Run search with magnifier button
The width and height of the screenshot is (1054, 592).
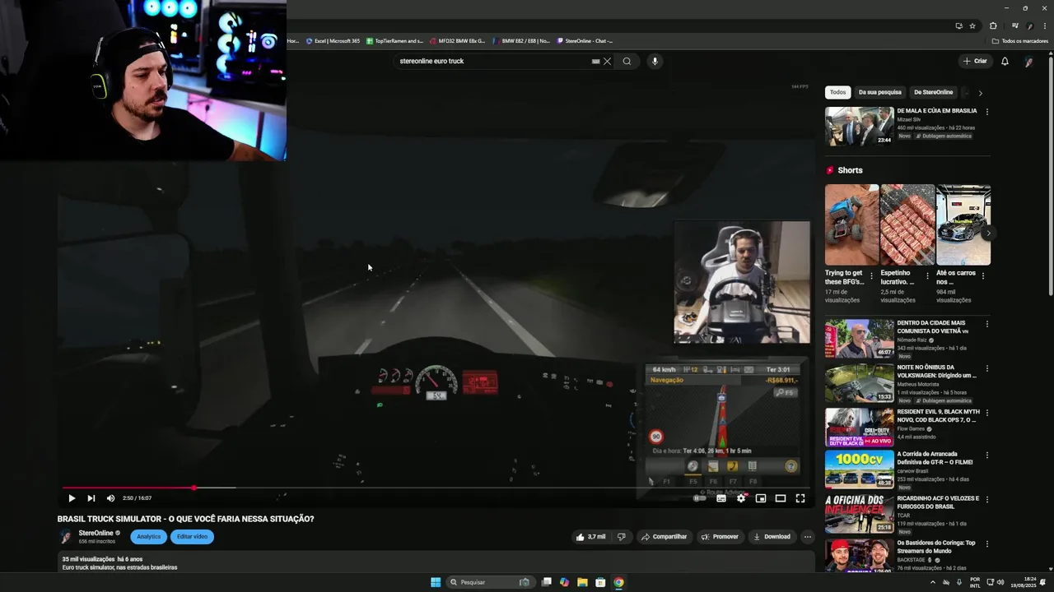(x=627, y=61)
